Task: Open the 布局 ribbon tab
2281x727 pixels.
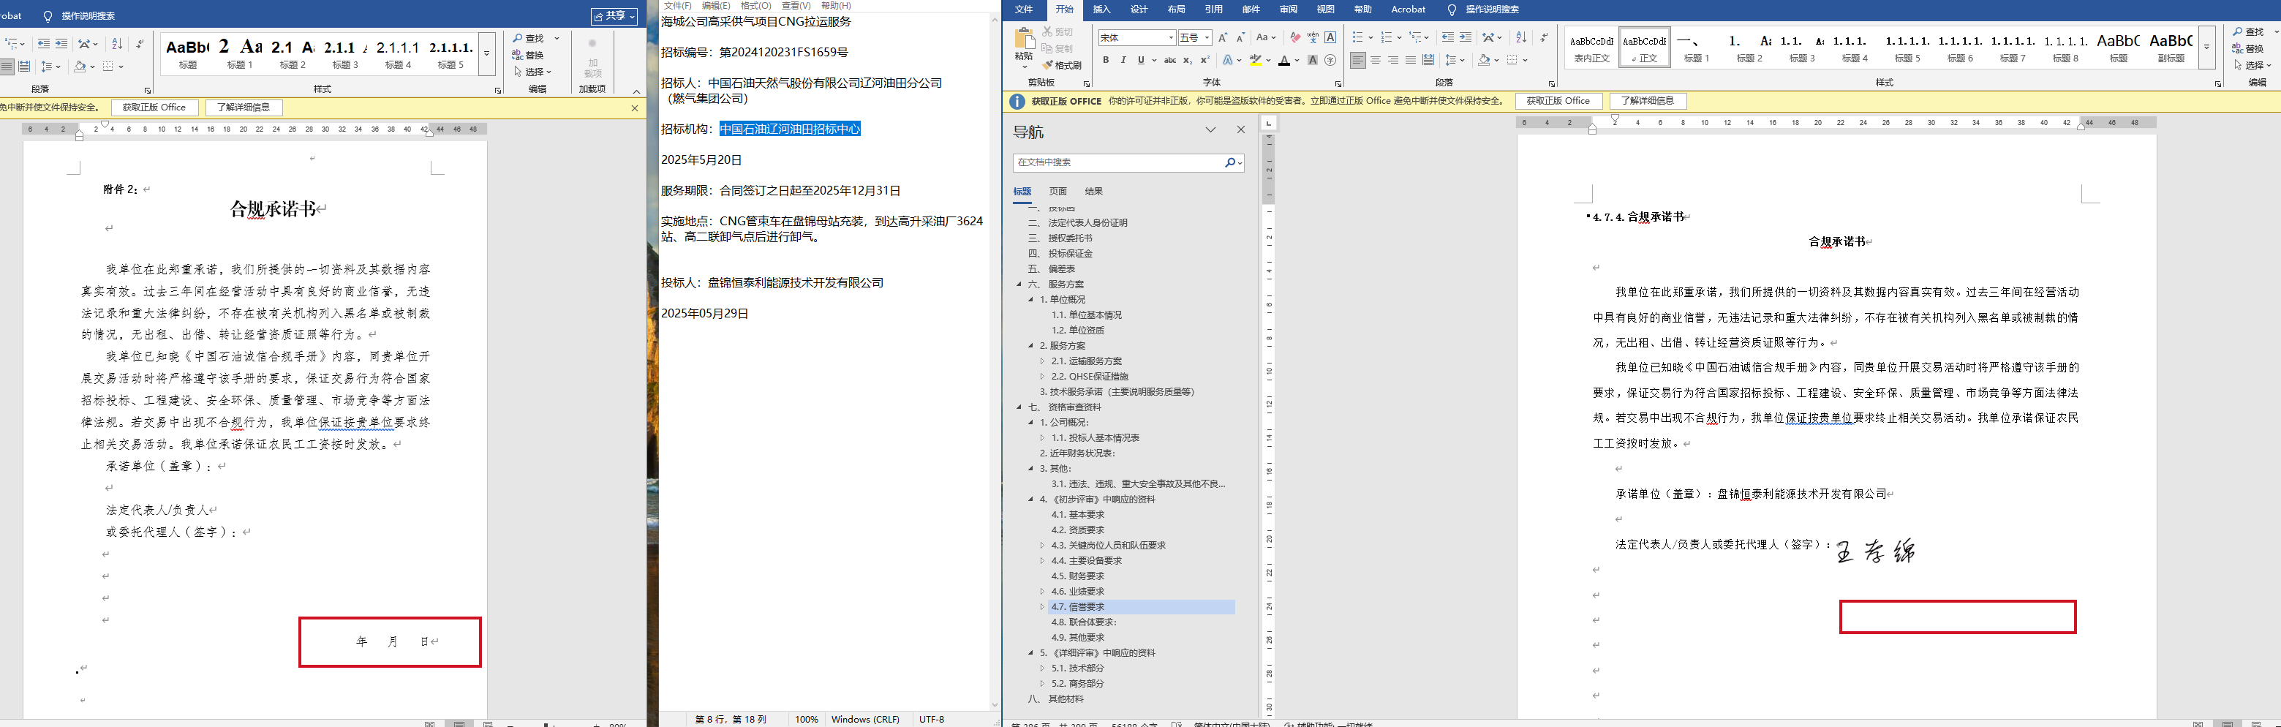Action: [1176, 10]
